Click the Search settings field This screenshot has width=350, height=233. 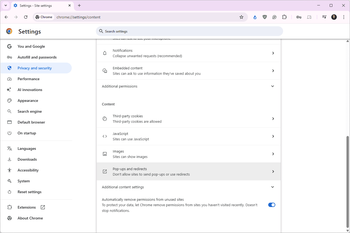click(x=189, y=31)
